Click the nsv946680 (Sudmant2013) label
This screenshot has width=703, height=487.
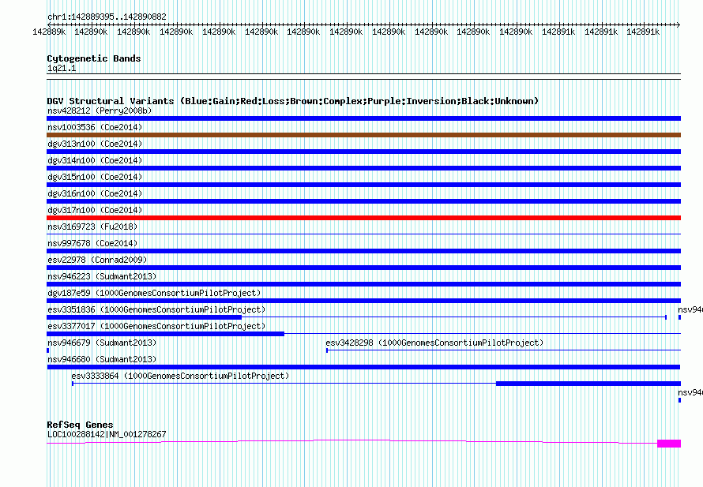pos(102,359)
